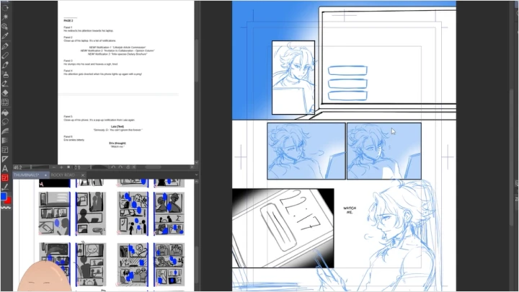Select the stream lines tool icon
This screenshot has width=519, height=292.
[x=5, y=141]
